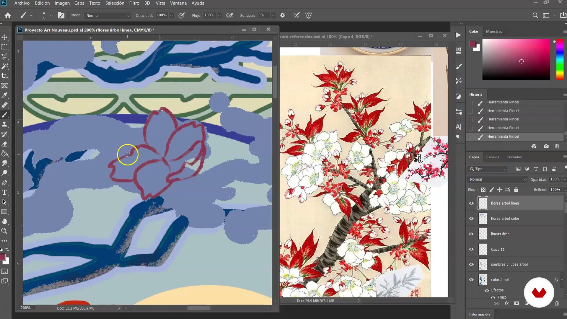Open the Imagen menu
This screenshot has width=567, height=319.
tap(62, 3)
